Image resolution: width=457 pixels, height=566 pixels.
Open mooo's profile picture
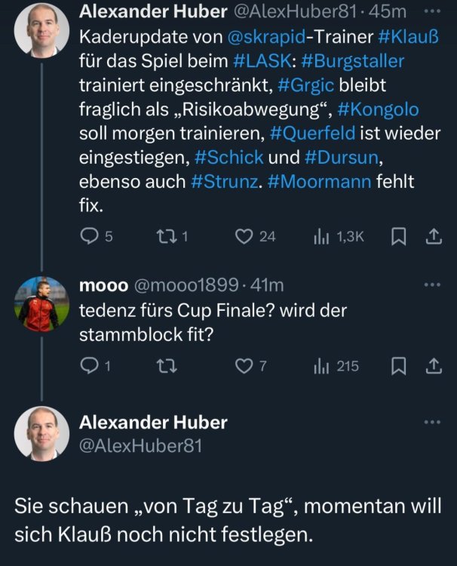(37, 303)
